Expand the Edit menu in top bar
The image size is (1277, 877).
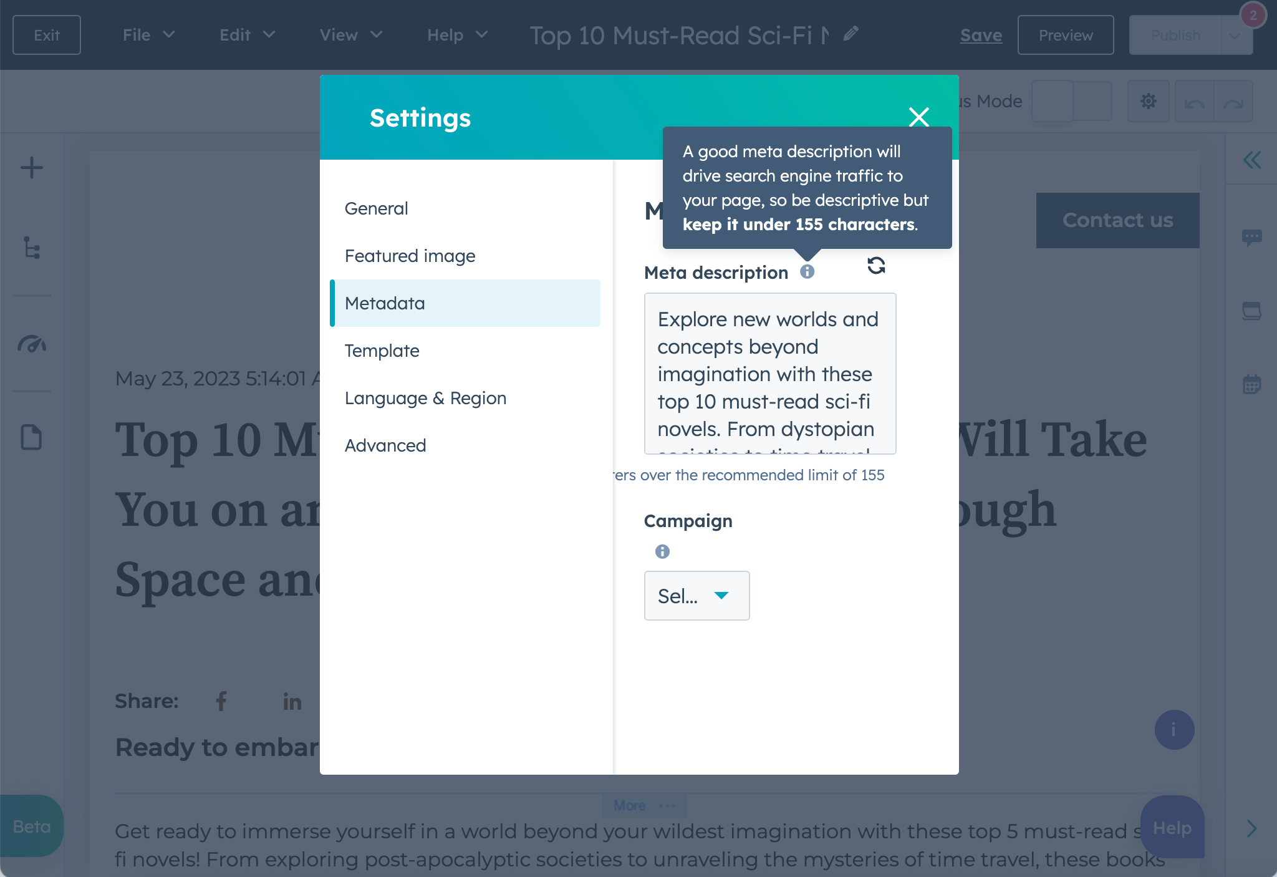(244, 34)
